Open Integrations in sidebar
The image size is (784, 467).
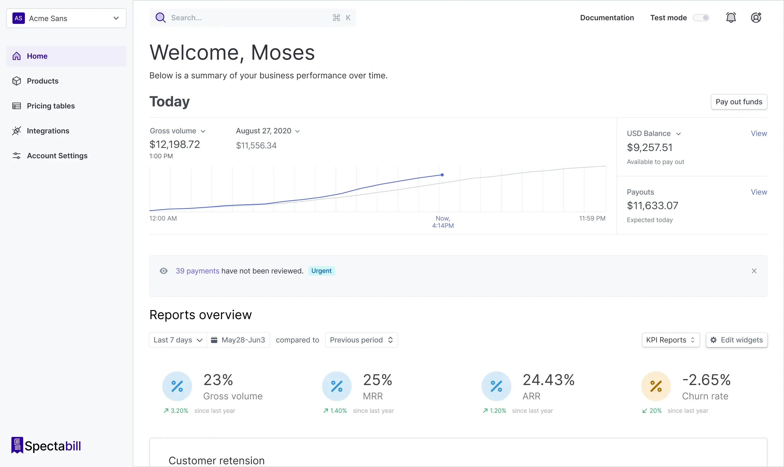click(66, 131)
